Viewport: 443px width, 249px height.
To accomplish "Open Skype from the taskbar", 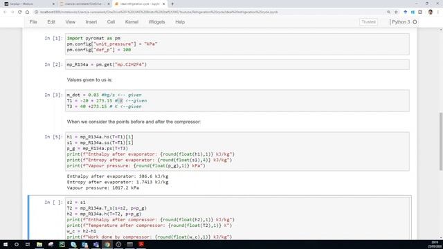I will [73, 244].
